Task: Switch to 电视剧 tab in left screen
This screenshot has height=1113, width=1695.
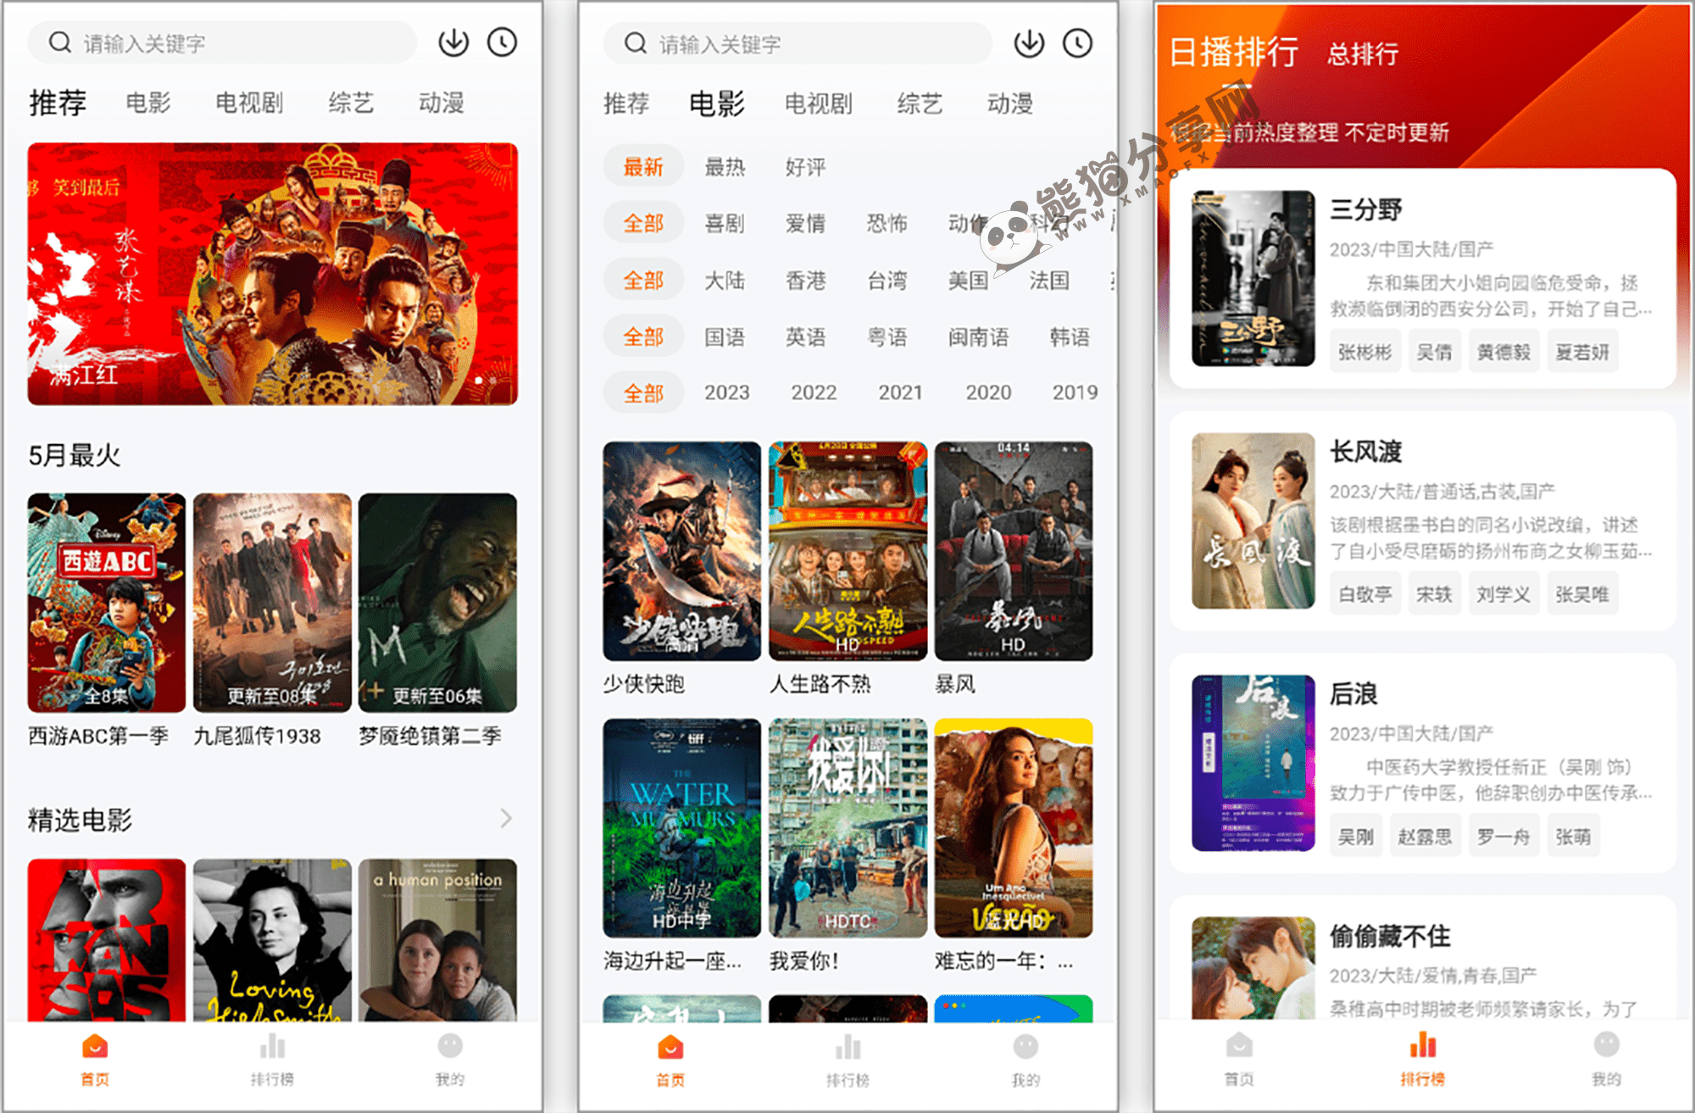Action: 249,103
